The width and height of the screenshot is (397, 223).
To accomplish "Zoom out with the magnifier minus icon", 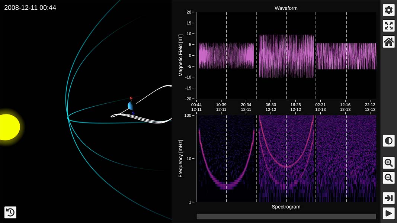I will pos(389,178).
